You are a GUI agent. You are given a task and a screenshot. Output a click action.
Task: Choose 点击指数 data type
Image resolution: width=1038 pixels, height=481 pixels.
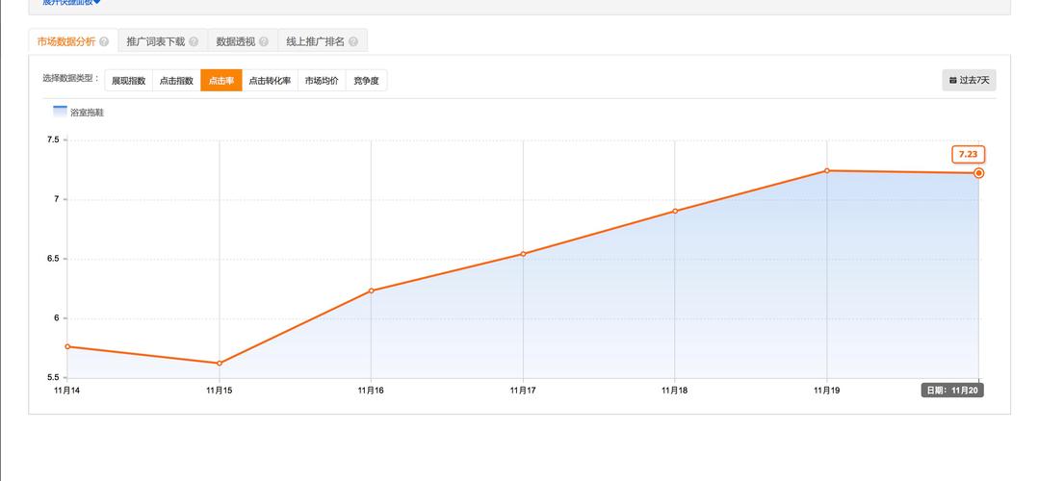click(x=176, y=81)
